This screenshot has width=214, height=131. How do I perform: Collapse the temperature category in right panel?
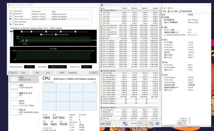tap(163, 27)
